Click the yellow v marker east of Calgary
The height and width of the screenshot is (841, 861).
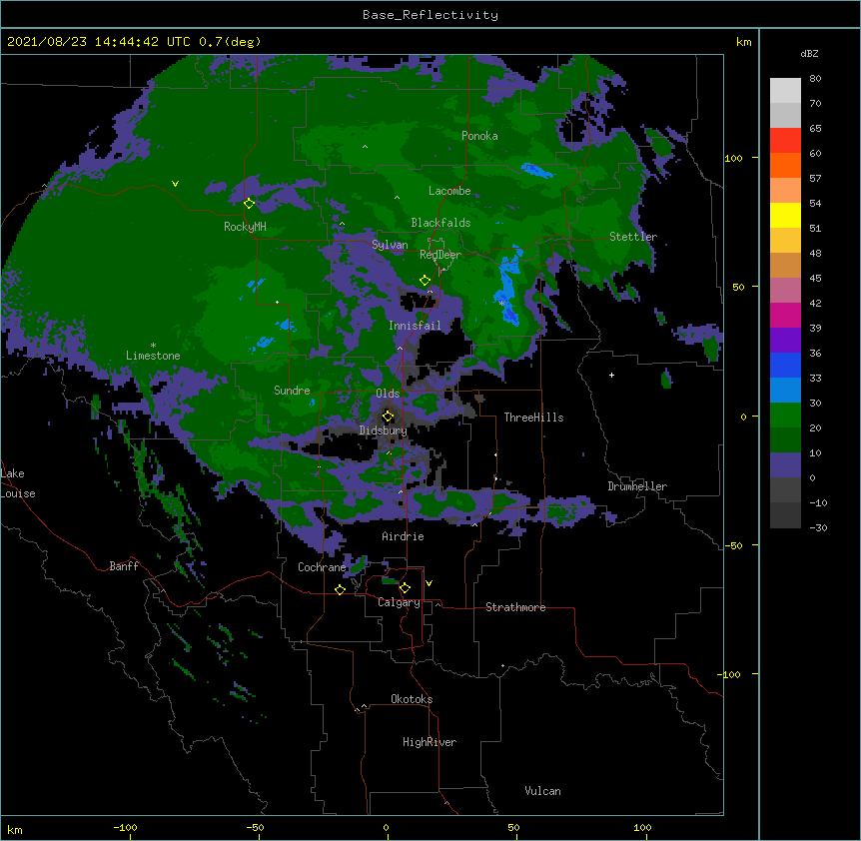click(429, 583)
